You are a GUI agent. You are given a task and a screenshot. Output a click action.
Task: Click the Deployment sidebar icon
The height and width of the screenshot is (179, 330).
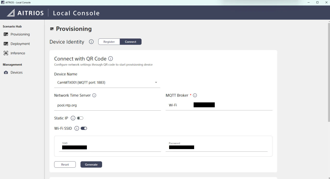pyautogui.click(x=6, y=44)
